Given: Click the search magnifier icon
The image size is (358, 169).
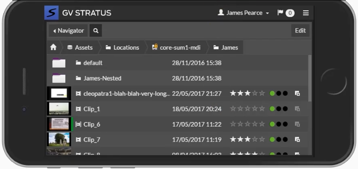Looking at the screenshot, I should (x=96, y=30).
